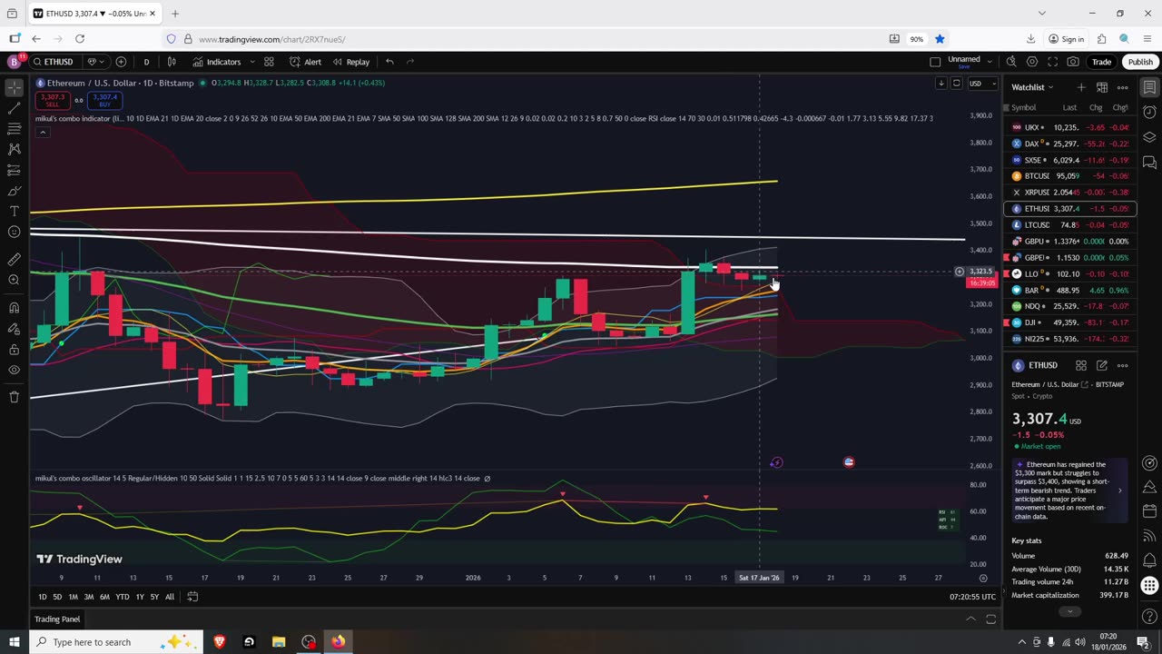Create an Alert
The height and width of the screenshot is (654, 1162).
(305, 62)
